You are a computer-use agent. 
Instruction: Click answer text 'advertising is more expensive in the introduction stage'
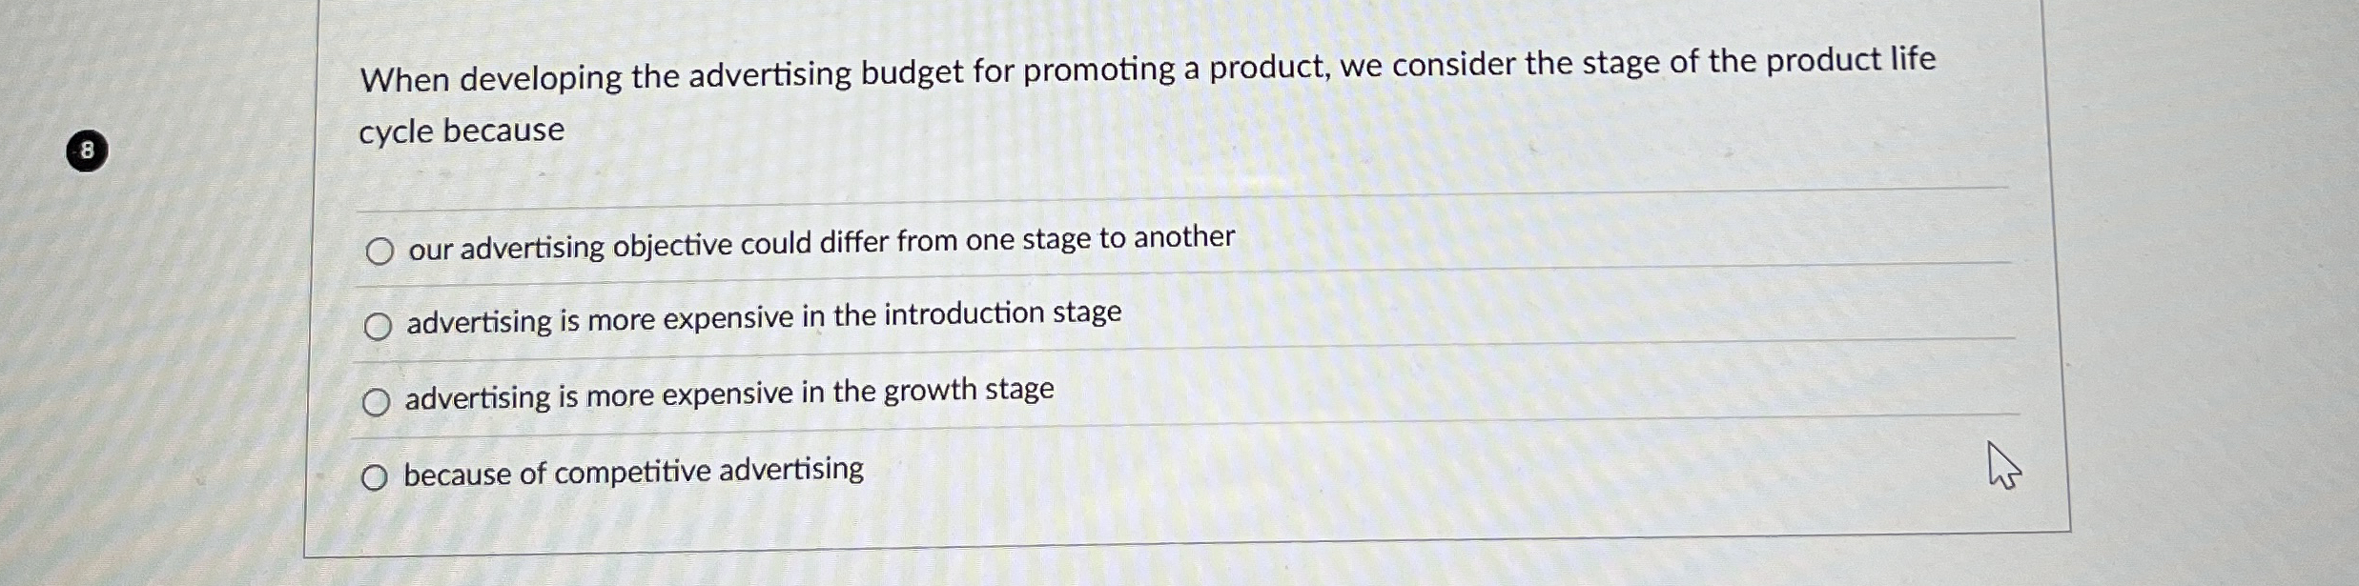tap(763, 320)
